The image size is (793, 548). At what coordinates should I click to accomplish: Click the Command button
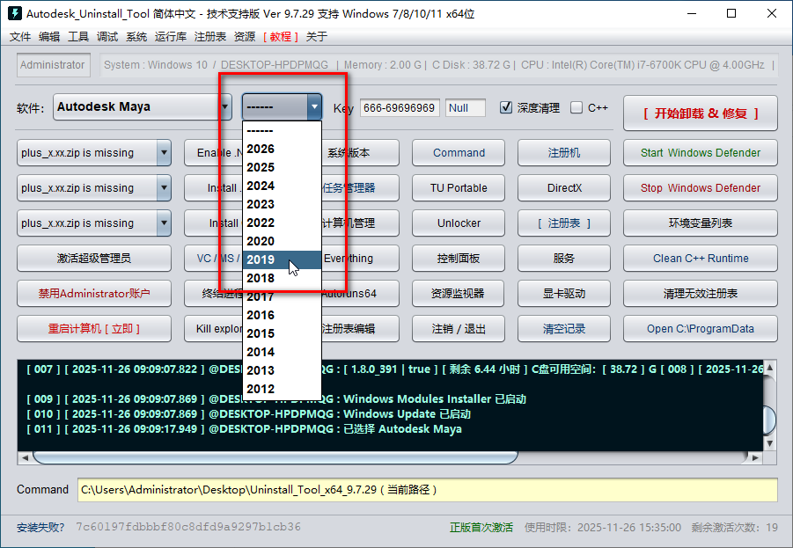coord(459,153)
